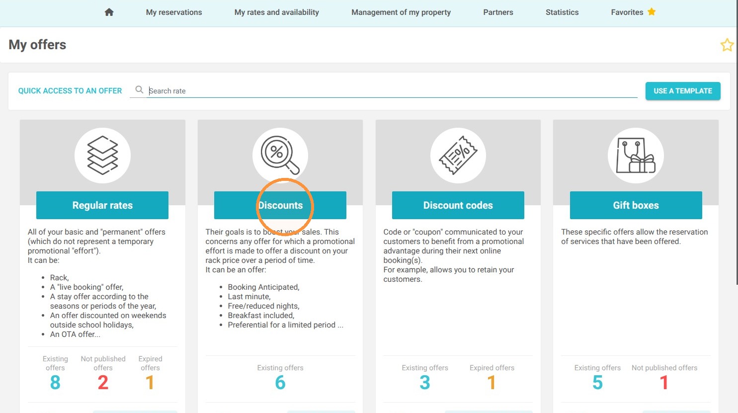Click the search magnifier icon
The height and width of the screenshot is (413, 738).
click(x=139, y=89)
